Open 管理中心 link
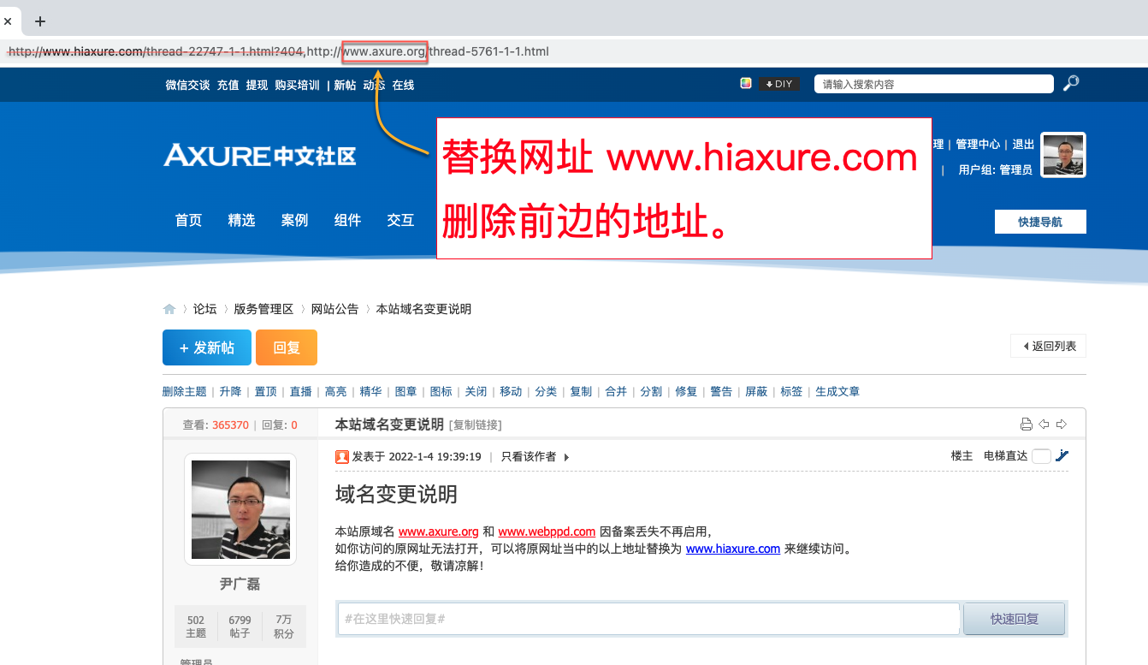 click(978, 144)
